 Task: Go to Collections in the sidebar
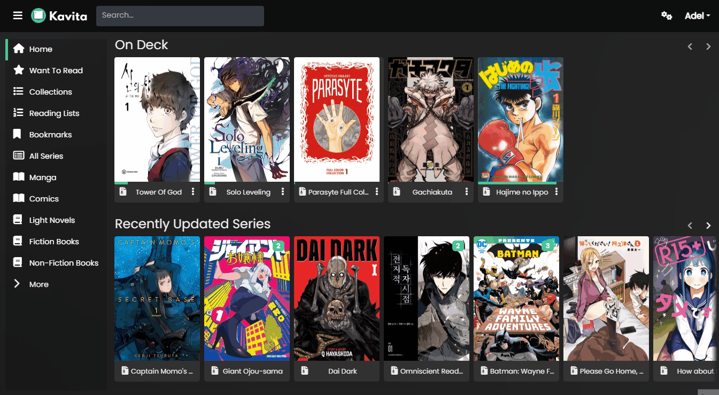pos(50,92)
